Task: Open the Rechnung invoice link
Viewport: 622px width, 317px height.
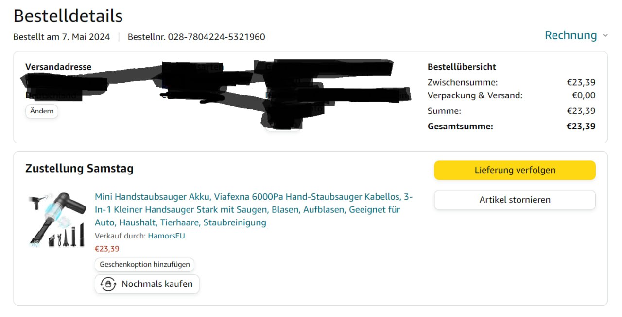Action: tap(570, 35)
